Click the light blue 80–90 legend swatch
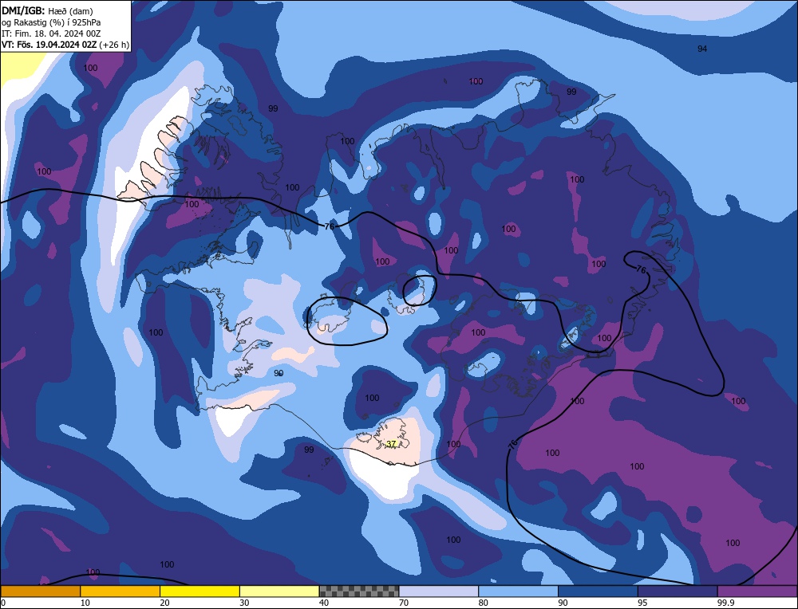The width and height of the screenshot is (798, 609). point(519,591)
